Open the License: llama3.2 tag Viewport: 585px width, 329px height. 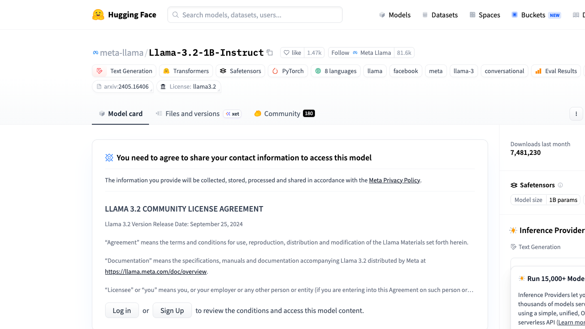pos(189,86)
